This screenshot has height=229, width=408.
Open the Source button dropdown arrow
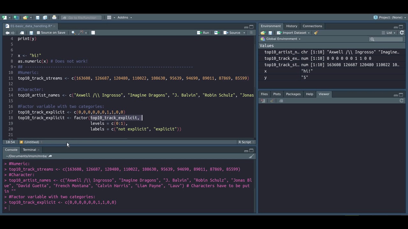(244, 33)
